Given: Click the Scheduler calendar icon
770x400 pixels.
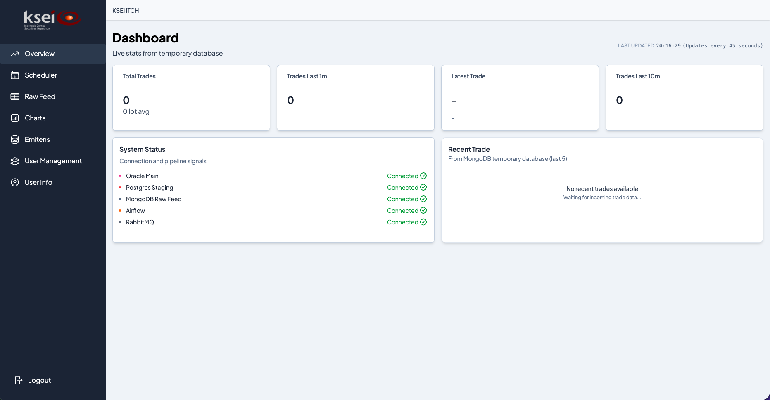Looking at the screenshot, I should 15,75.
